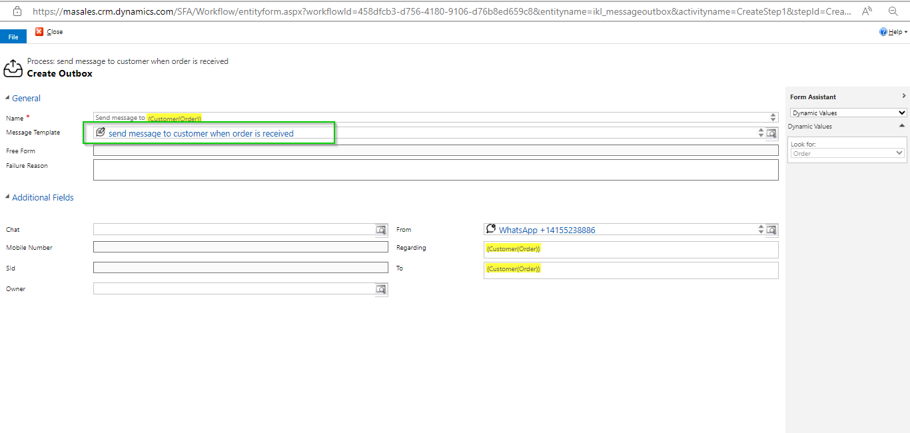Open the From field lookup icon

771,230
